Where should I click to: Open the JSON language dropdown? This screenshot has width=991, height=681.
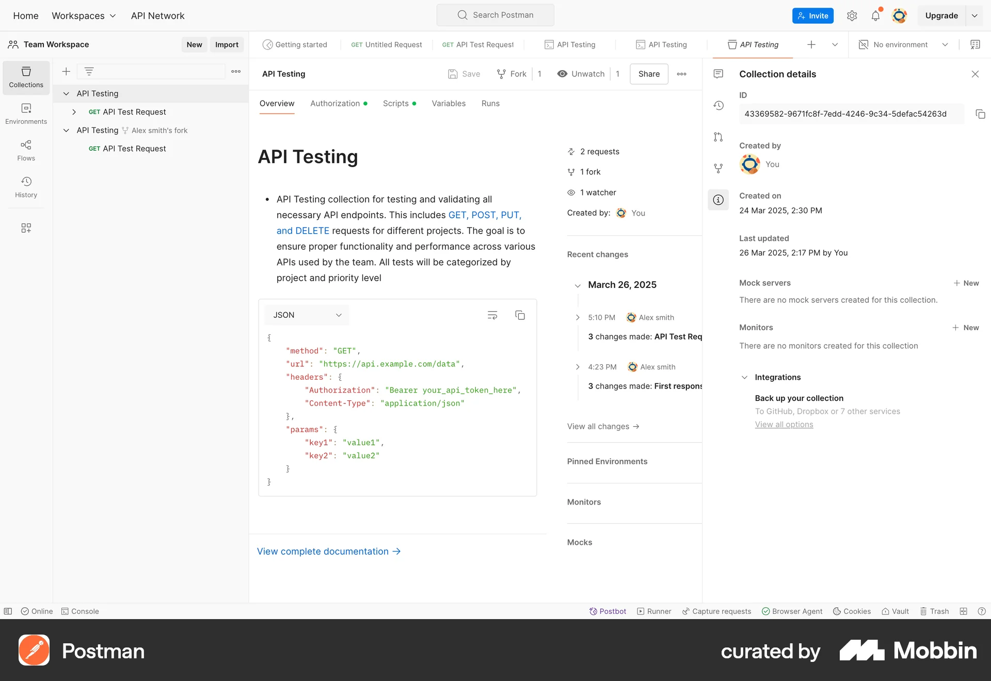[306, 315]
